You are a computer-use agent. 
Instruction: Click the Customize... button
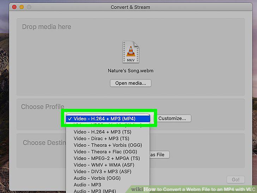(172, 118)
